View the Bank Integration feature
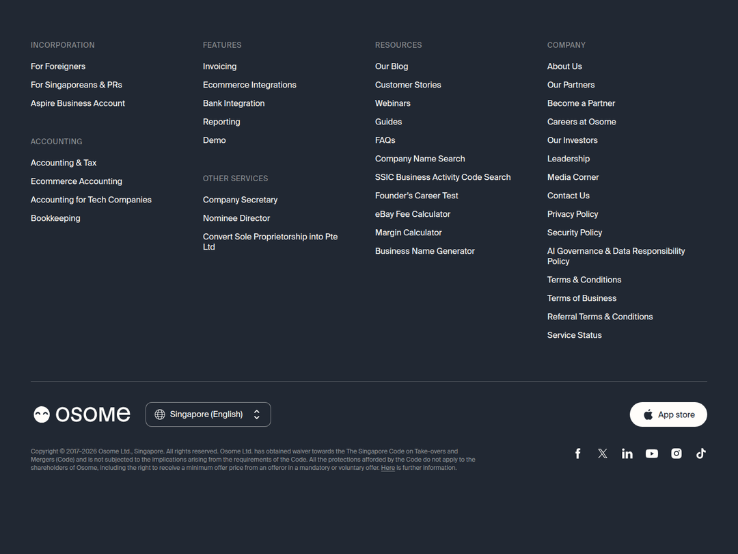 point(234,103)
